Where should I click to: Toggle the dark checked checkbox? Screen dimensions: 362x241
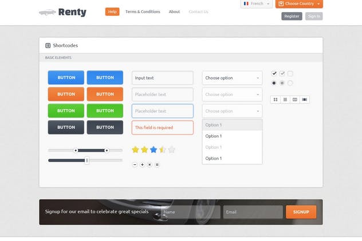(x=274, y=74)
